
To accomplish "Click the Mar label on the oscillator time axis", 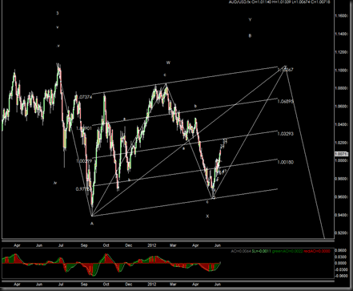I will tap(173, 285).
